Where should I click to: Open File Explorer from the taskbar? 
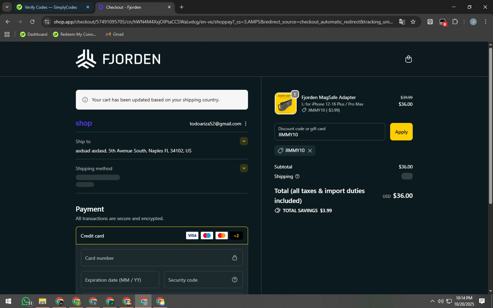[43, 301]
